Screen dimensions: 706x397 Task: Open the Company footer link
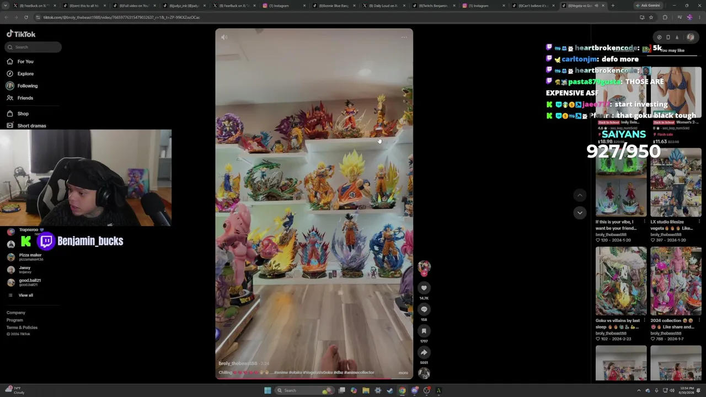(16, 313)
